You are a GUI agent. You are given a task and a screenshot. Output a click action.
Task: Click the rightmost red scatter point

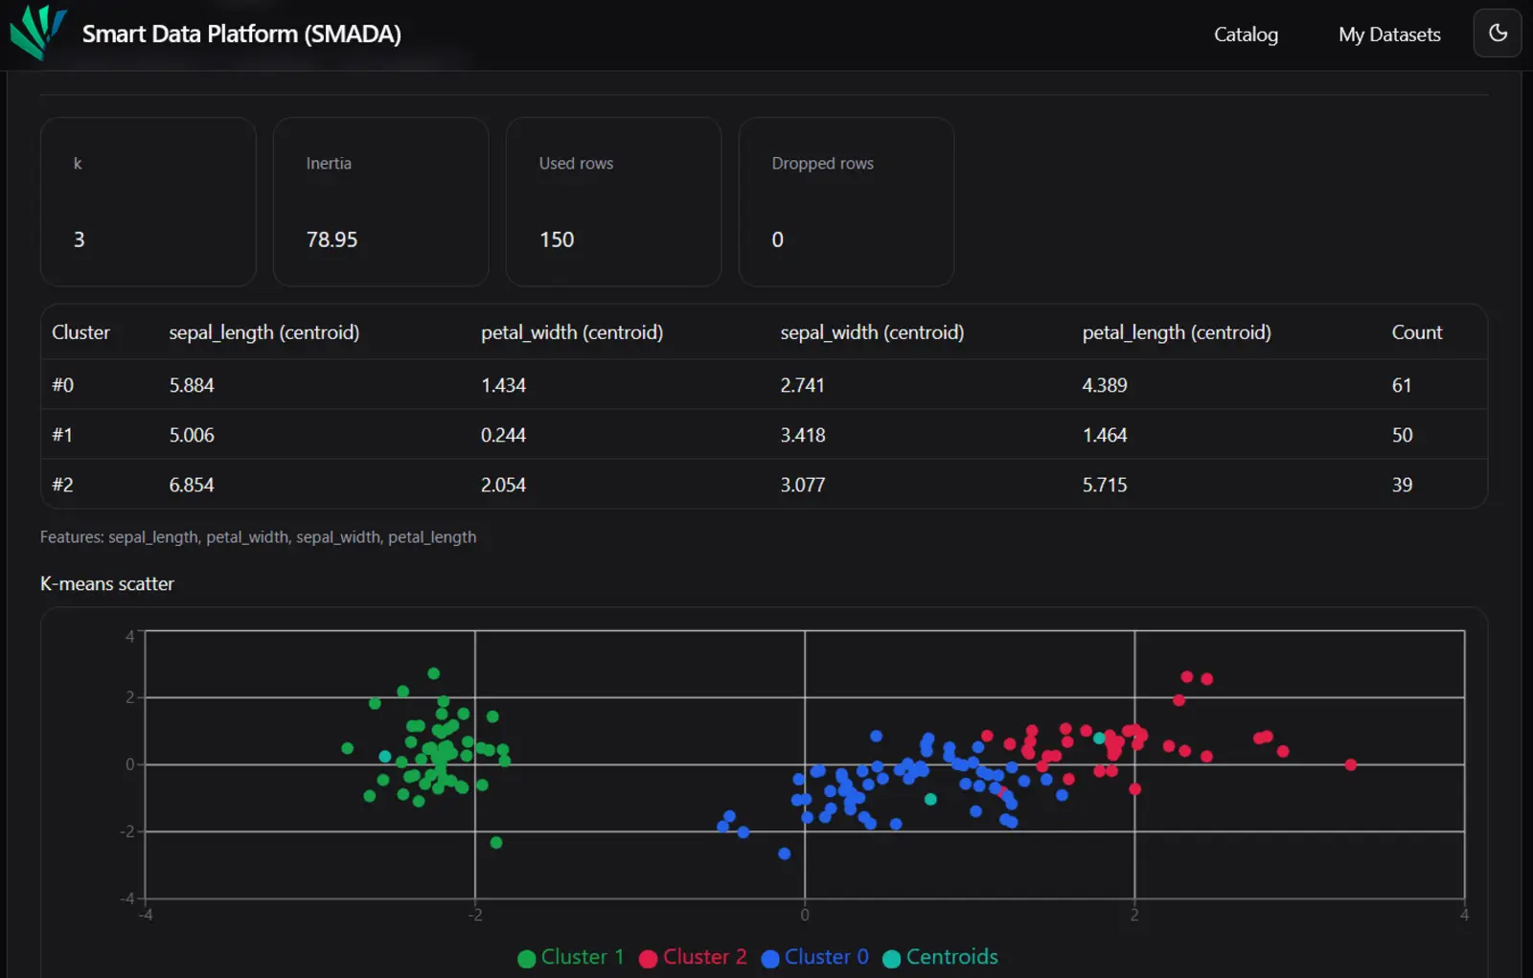coord(1350,764)
